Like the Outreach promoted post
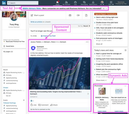Screen dimensions: 129x114 click(x=34, y=105)
